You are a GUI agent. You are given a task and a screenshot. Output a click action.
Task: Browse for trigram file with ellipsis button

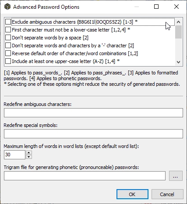pos(176,176)
